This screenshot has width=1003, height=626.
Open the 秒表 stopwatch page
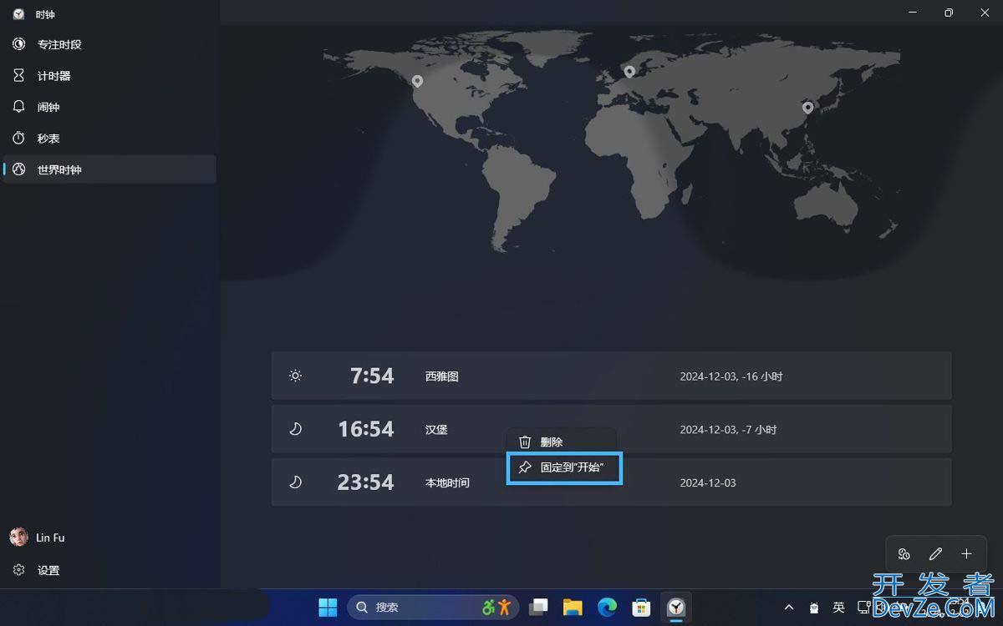[109, 139]
